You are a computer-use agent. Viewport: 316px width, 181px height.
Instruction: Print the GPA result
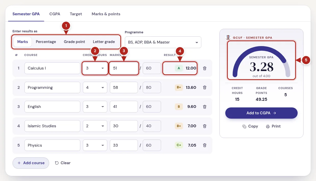[x=273, y=126]
